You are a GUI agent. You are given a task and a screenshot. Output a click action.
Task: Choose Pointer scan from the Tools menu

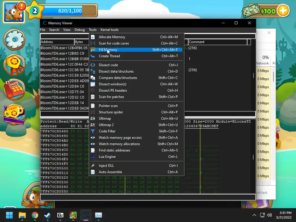coord(136,106)
